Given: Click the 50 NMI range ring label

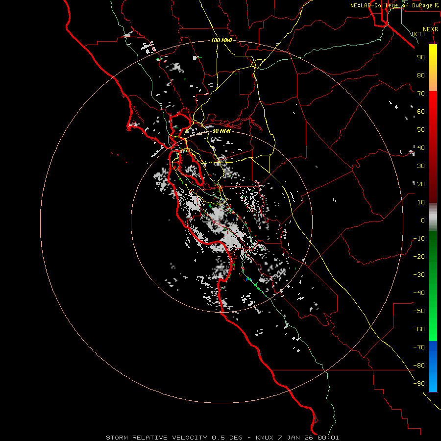Looking at the screenshot, I should [221, 131].
